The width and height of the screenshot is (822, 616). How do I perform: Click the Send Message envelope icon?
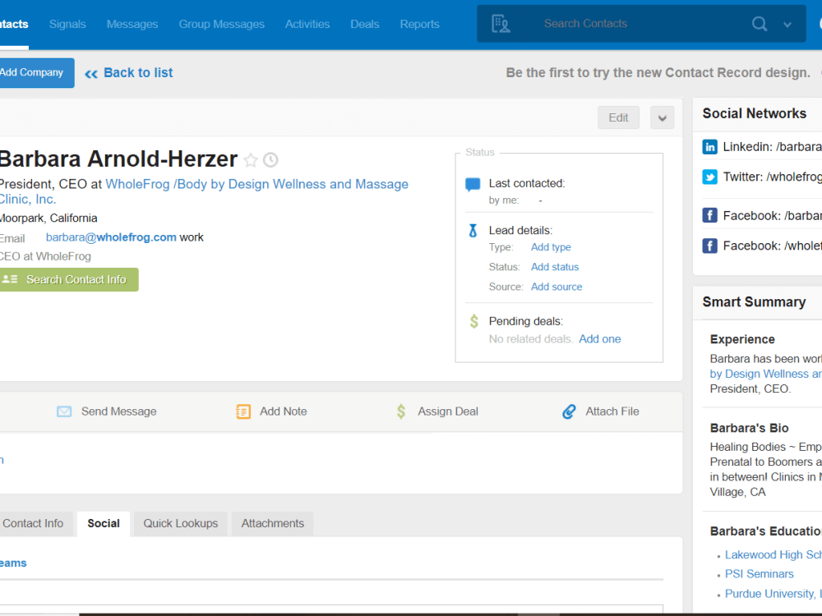click(64, 411)
